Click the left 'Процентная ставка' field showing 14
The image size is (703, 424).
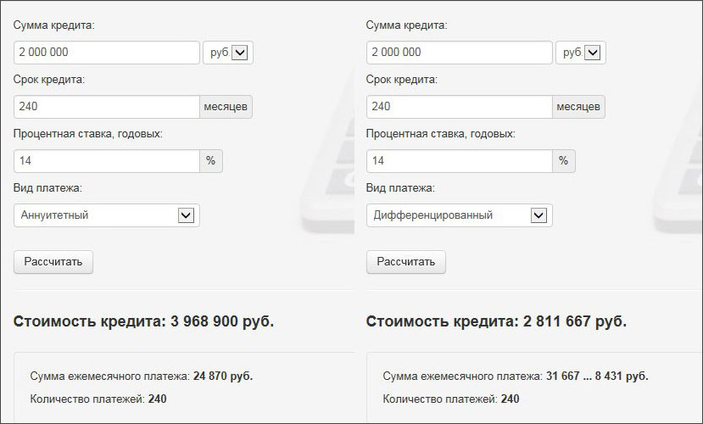(107, 161)
